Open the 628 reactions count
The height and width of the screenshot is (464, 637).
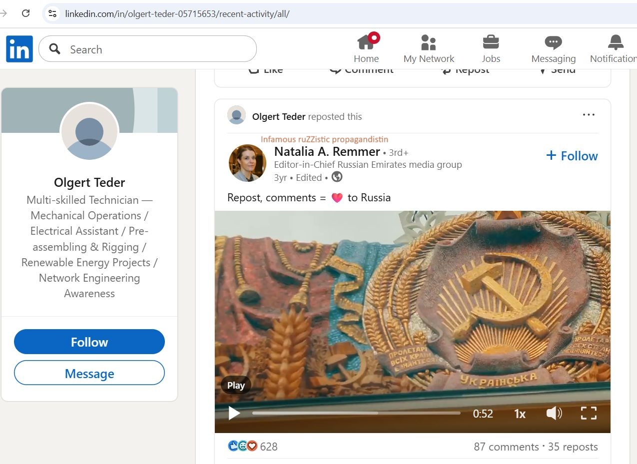tap(269, 447)
